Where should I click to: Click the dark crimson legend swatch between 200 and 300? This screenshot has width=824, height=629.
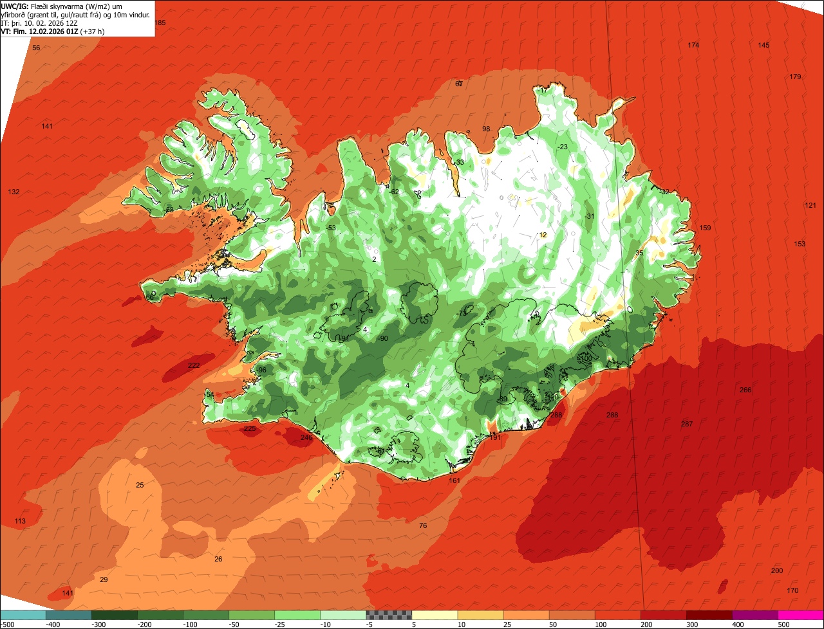(663, 615)
